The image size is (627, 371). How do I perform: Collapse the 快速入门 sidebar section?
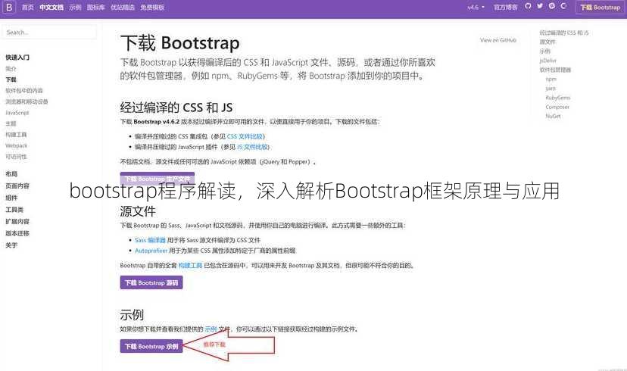17,58
